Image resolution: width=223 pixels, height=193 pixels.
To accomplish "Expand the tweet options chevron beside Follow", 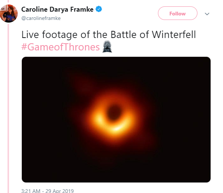I will click(x=207, y=14).
